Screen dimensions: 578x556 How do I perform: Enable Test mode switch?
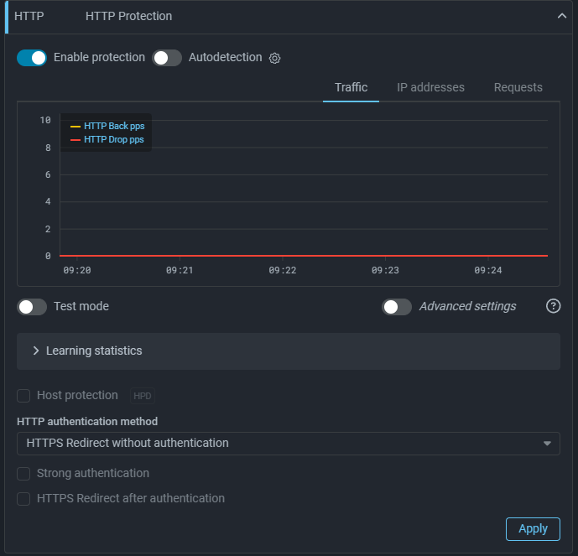pyautogui.click(x=32, y=307)
